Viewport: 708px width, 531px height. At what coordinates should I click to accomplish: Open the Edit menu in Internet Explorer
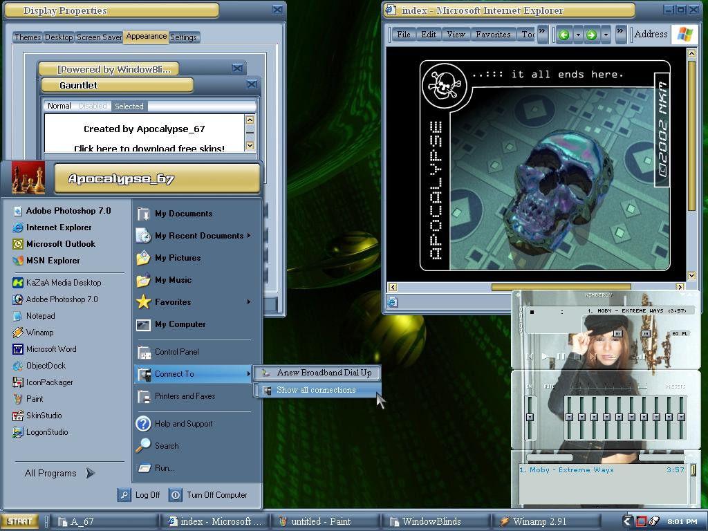pos(429,35)
